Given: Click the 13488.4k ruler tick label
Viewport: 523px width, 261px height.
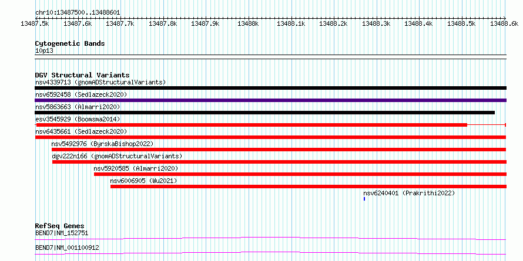Looking at the screenshot, I should pyautogui.click(x=419, y=23).
